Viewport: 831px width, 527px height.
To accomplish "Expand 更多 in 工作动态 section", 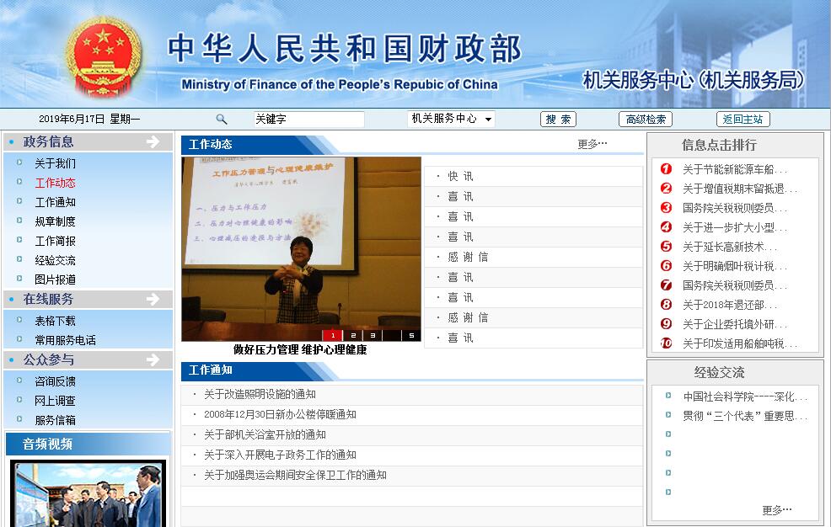I will pos(592,144).
